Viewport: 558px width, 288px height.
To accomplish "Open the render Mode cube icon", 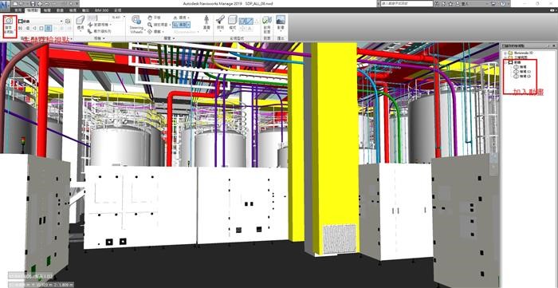I will (233, 20).
